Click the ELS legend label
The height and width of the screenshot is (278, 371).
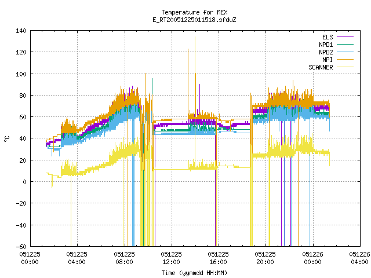(328, 37)
